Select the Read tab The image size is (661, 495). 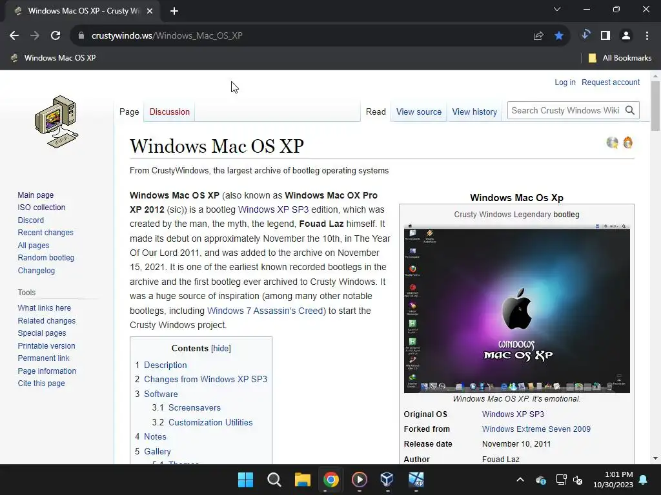coord(376,112)
